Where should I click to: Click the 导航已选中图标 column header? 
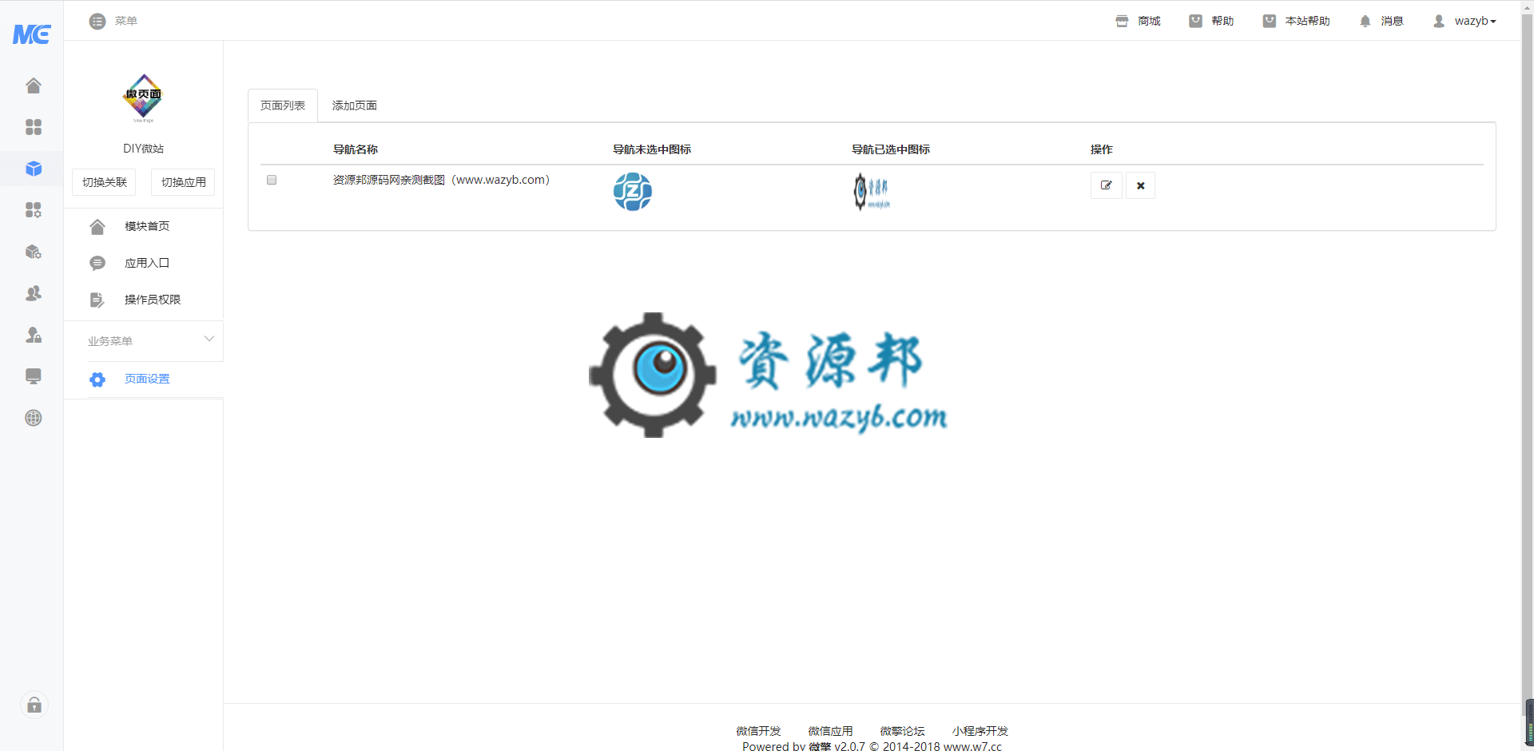click(891, 149)
